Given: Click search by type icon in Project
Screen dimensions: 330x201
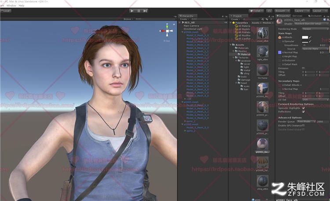Looking at the screenshot, I should [x=262, y=19].
